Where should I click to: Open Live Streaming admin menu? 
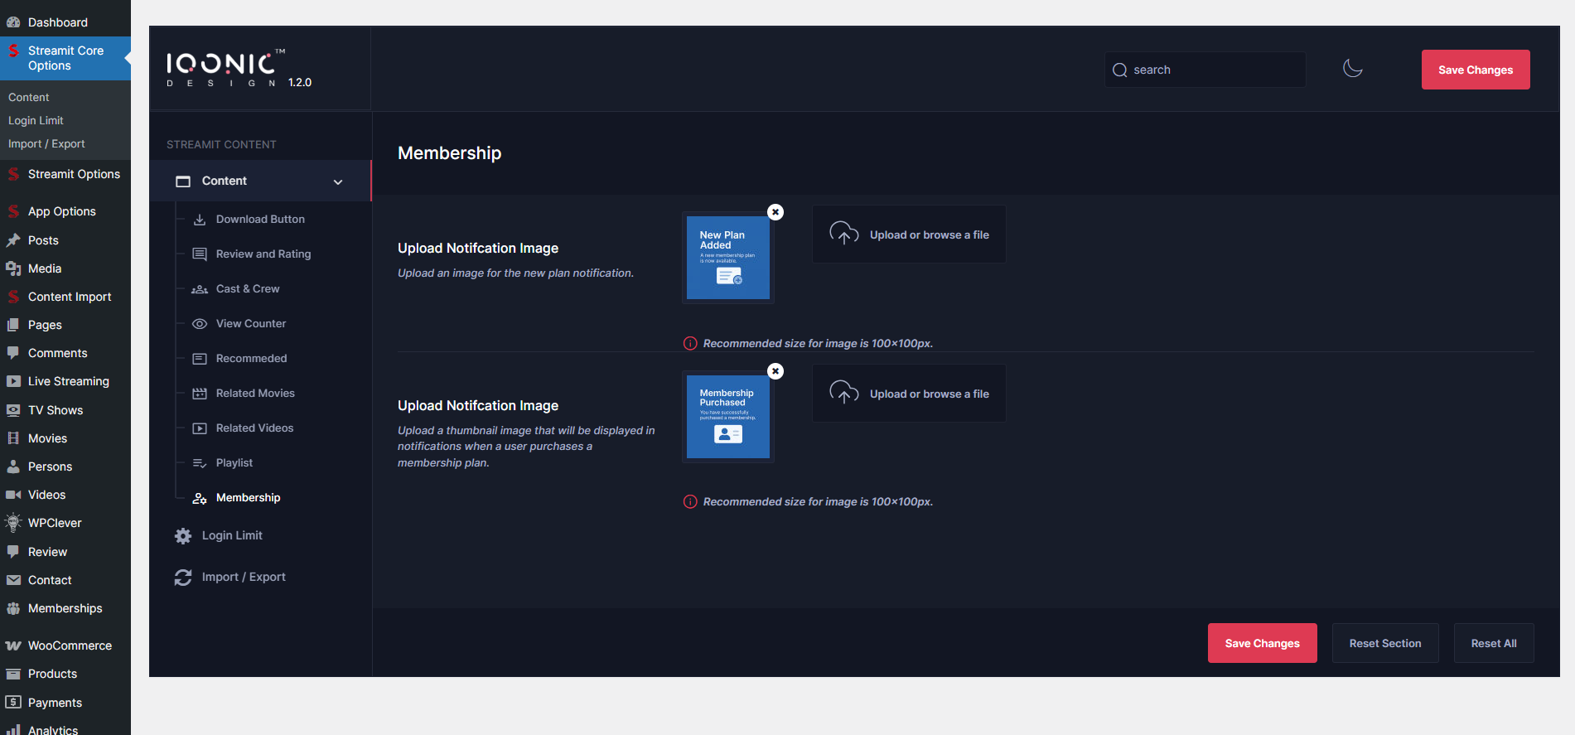[x=68, y=381]
